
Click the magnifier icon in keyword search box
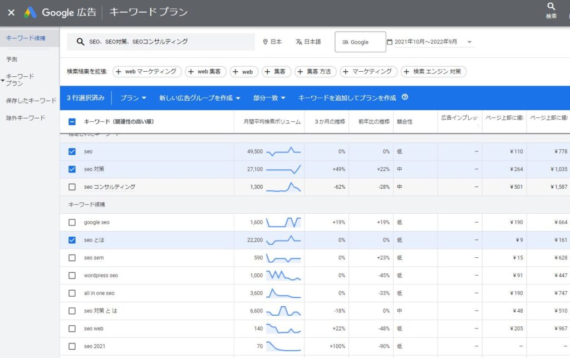(x=80, y=42)
